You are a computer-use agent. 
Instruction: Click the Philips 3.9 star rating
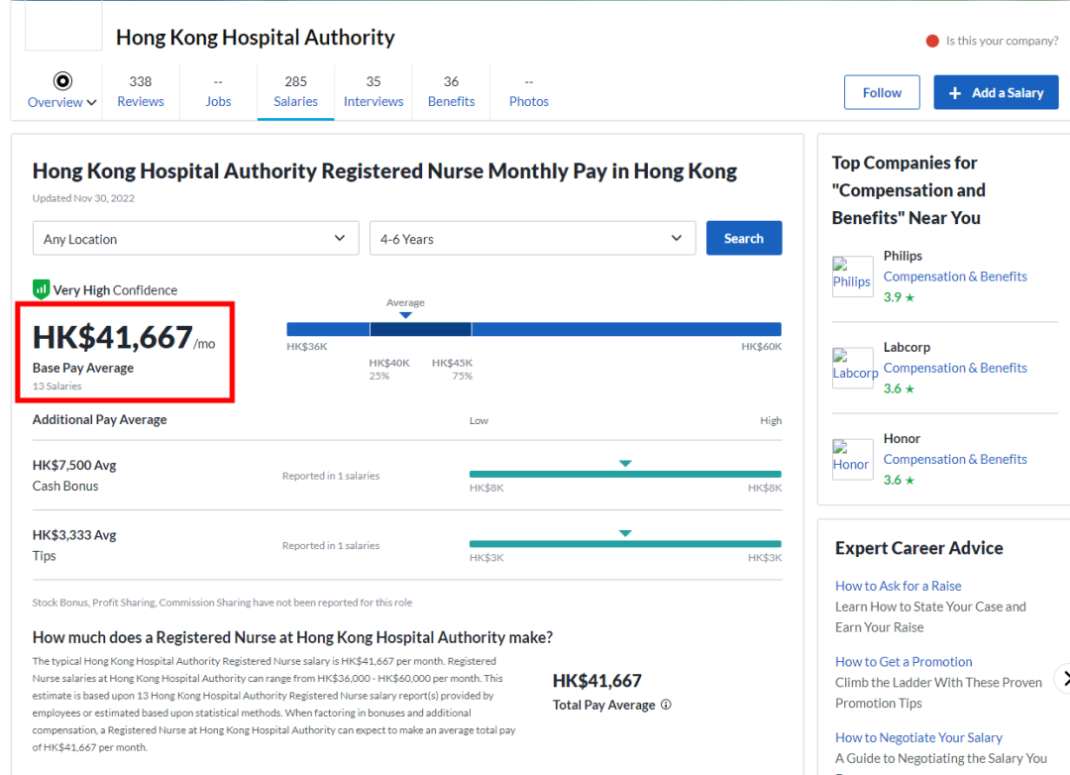(899, 297)
